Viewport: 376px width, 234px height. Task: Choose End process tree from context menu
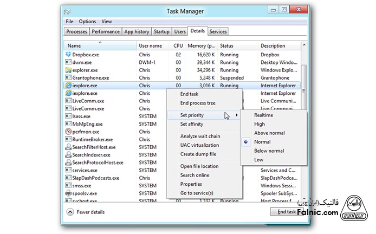click(x=198, y=103)
